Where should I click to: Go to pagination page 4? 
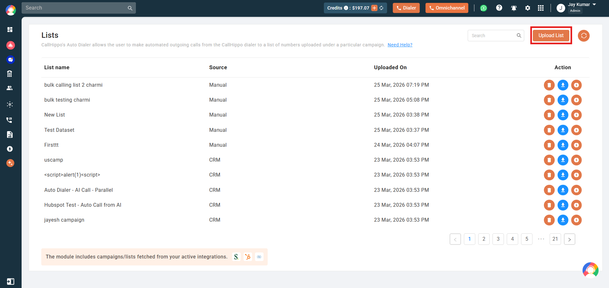click(x=512, y=239)
